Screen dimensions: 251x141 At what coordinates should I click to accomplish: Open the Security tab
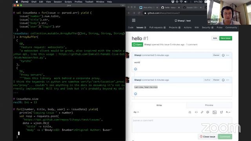pos(207,27)
